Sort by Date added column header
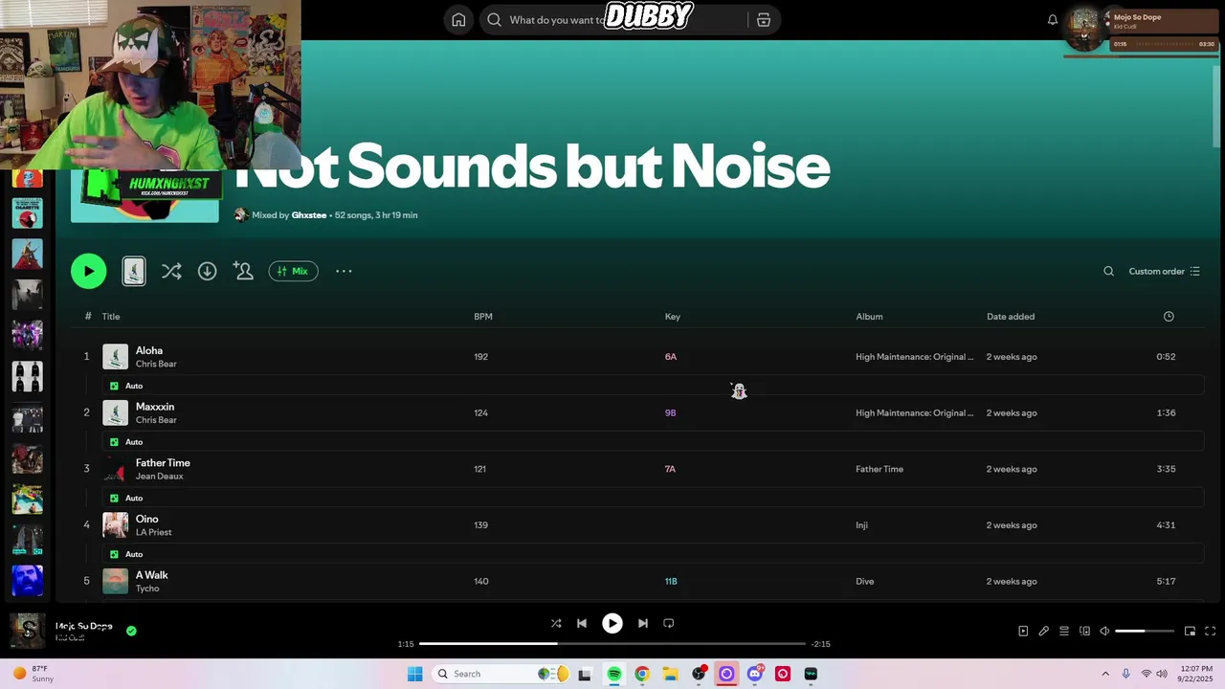 [1011, 317]
